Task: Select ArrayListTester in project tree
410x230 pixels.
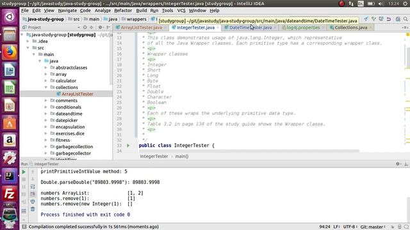Action: pos(78,94)
